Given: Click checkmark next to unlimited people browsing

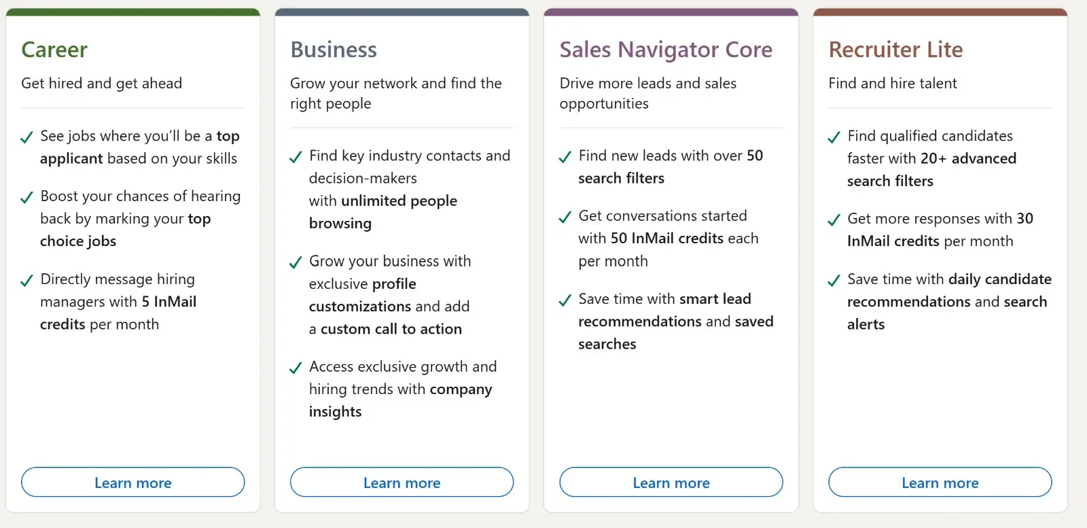Looking at the screenshot, I should click(x=296, y=157).
